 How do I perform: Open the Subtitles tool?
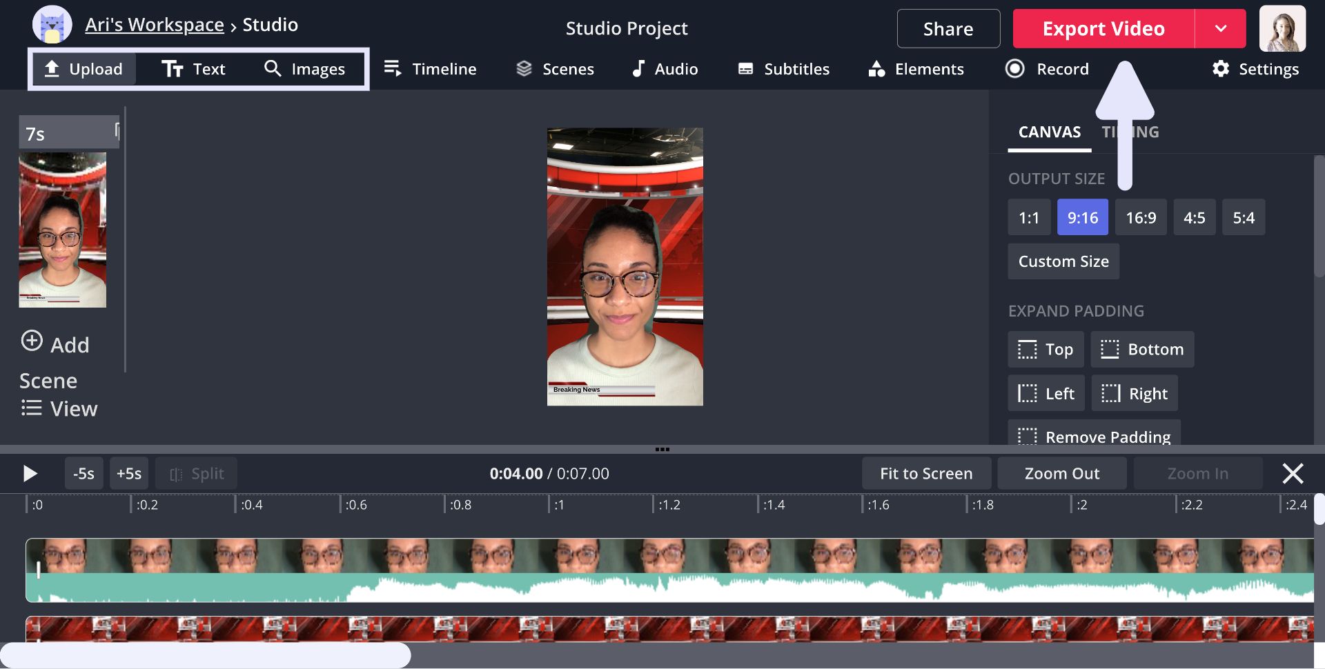[783, 69]
